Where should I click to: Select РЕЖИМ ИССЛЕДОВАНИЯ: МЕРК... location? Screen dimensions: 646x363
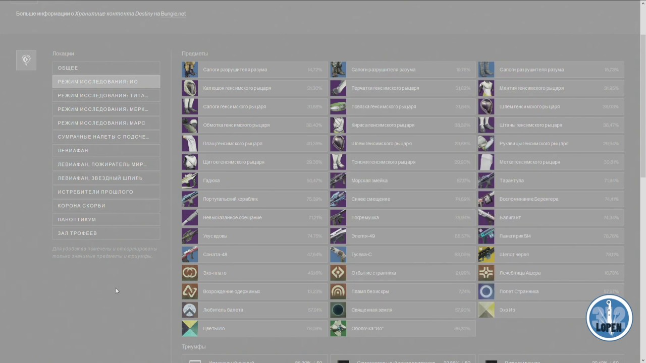(x=106, y=109)
